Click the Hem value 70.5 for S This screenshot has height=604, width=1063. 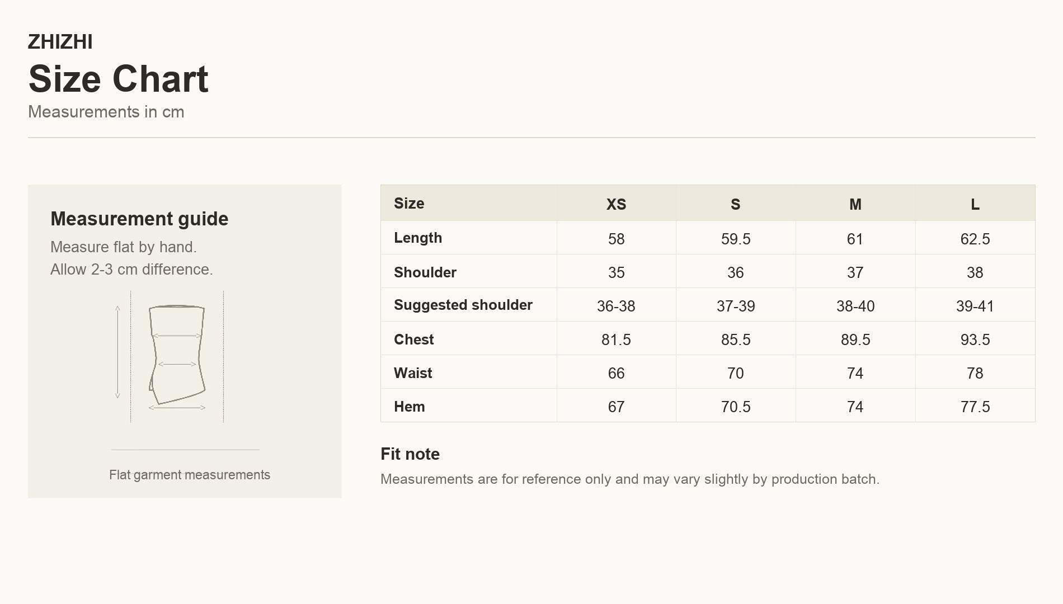pyautogui.click(x=736, y=407)
